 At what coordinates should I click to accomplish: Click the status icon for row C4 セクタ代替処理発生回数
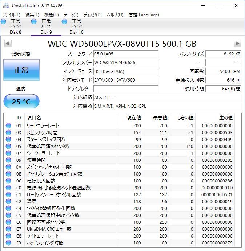click(x=8, y=208)
